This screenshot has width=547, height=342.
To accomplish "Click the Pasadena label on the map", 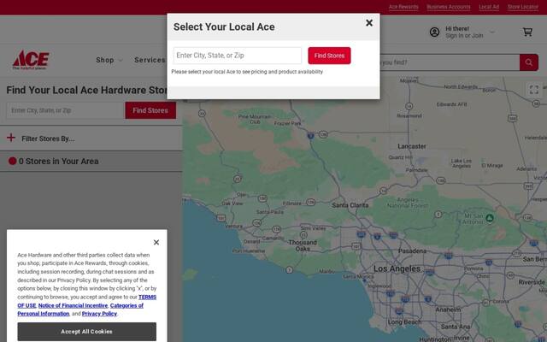I will click(412, 251).
